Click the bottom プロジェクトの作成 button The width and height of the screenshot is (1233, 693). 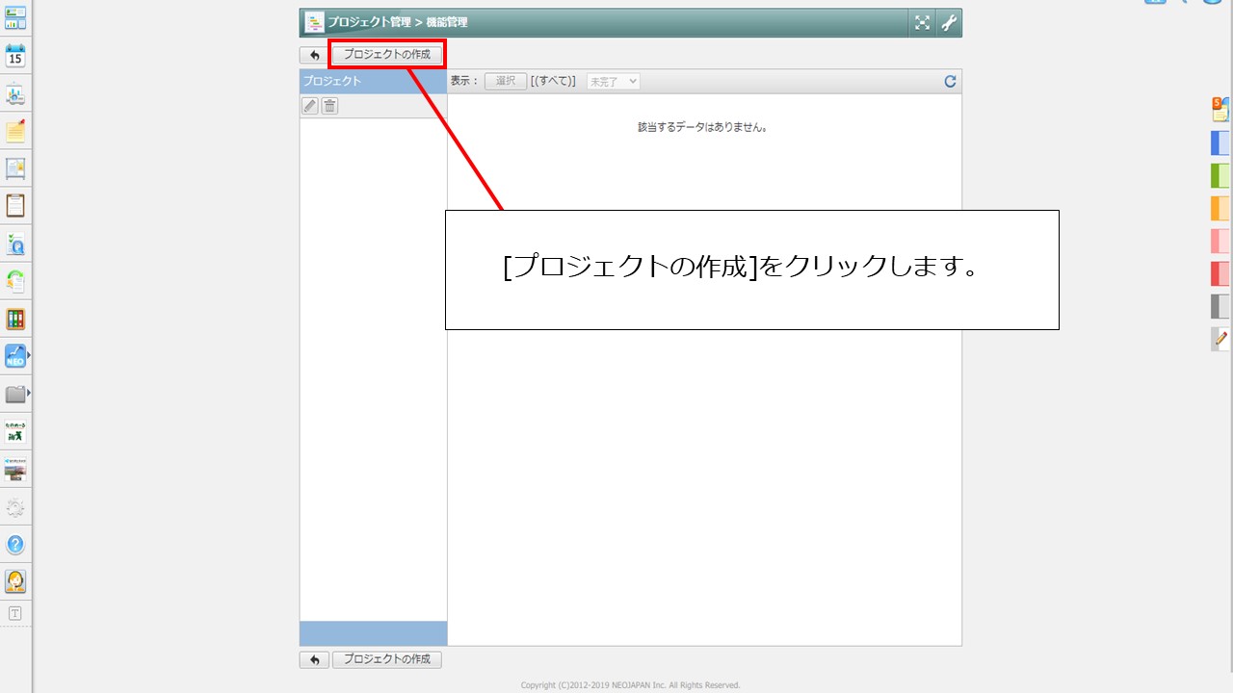(387, 660)
